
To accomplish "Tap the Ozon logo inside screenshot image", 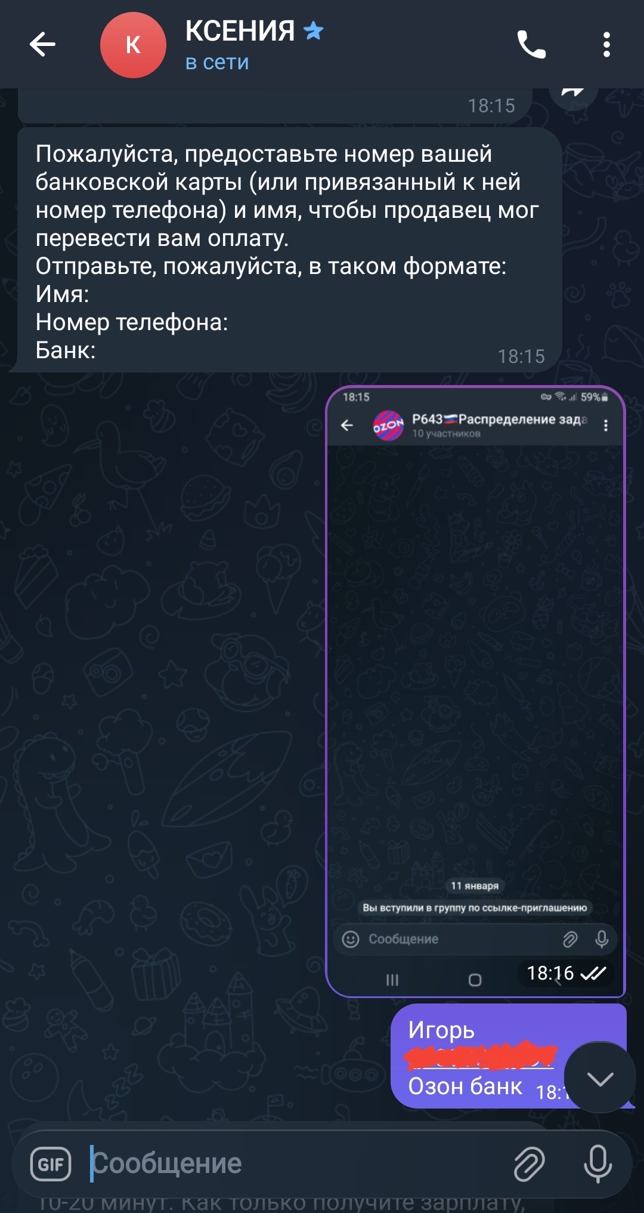I will 388,425.
